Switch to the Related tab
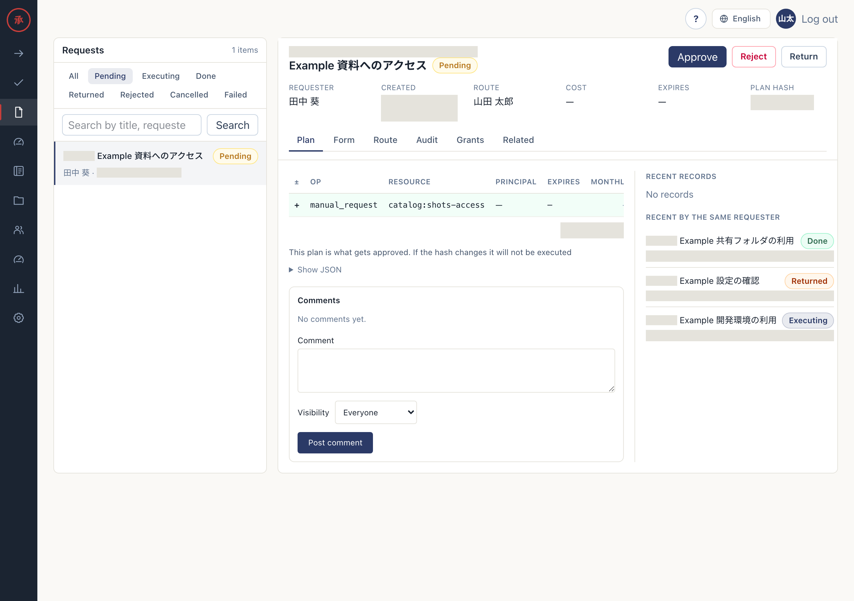Screen dimensions: 854x601 pyautogui.click(x=518, y=140)
